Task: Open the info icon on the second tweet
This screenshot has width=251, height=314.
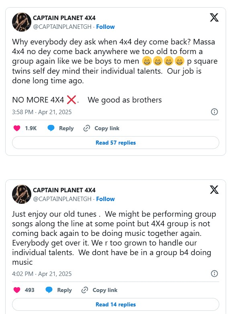Action: (214, 274)
